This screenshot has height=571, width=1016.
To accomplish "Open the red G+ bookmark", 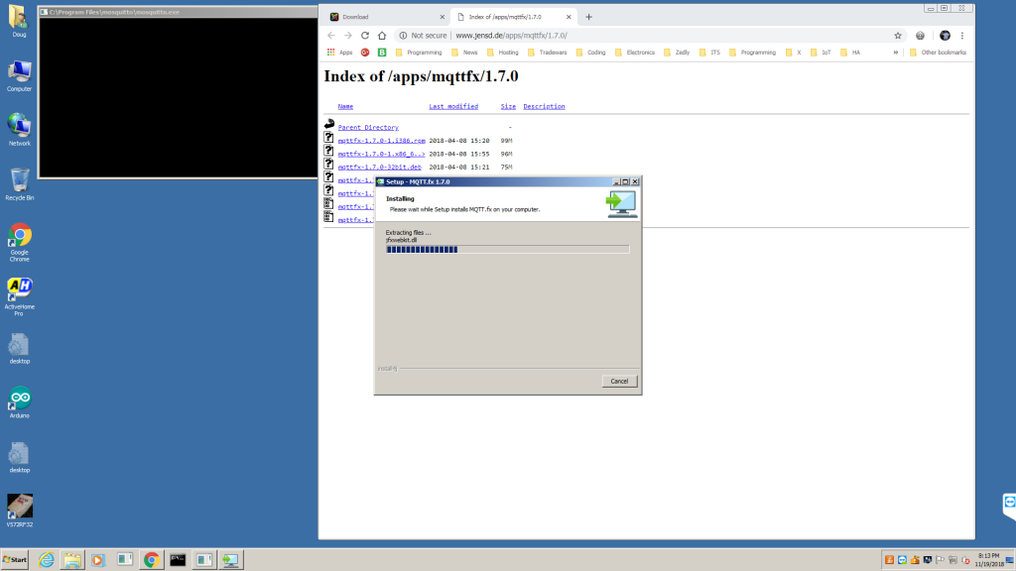I will click(365, 53).
